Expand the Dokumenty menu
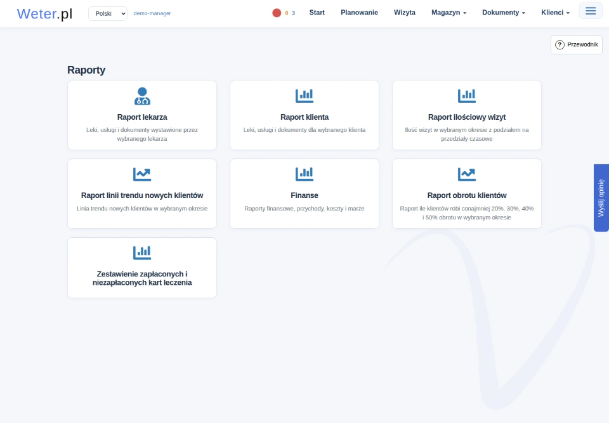 503,13
